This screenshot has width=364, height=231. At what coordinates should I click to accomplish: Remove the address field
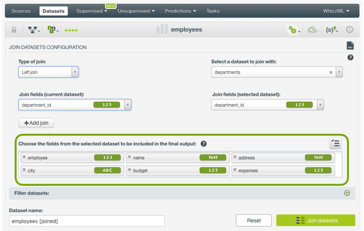[235, 157]
